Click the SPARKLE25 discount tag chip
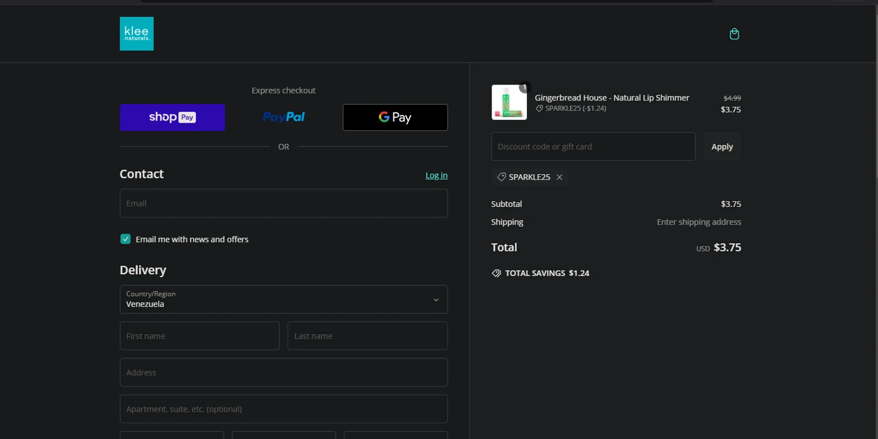The image size is (878, 439). coord(529,177)
